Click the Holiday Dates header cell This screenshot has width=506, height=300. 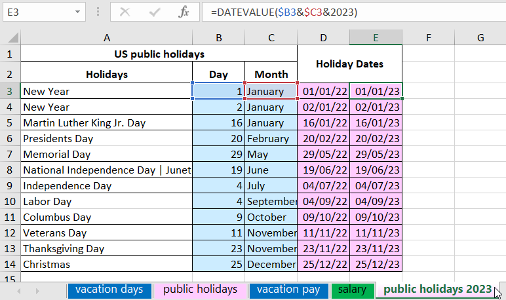click(350, 64)
